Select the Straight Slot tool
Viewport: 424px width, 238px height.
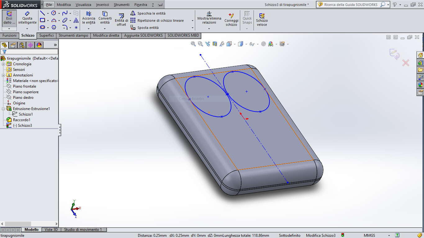[x=43, y=27]
